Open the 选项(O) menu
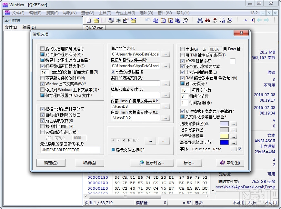 [146, 13]
